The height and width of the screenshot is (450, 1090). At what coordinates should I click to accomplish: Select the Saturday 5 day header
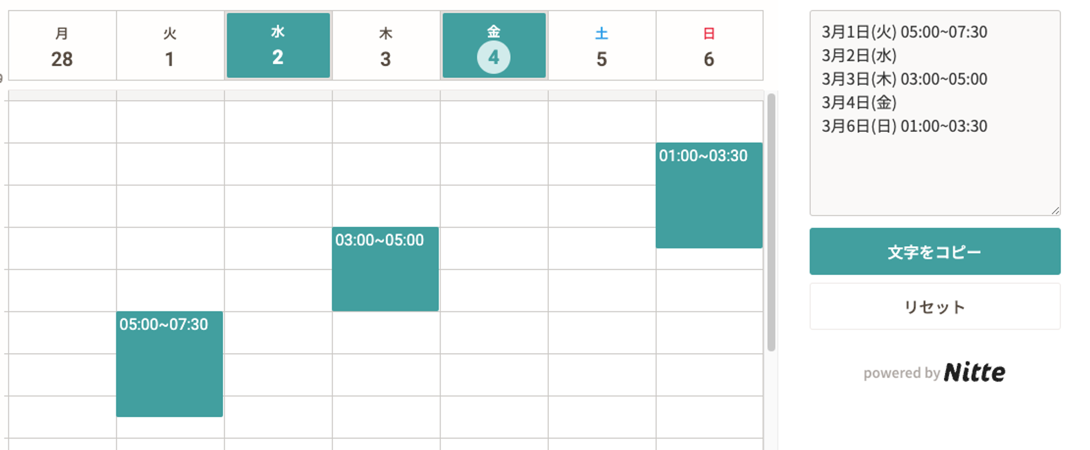pos(602,46)
